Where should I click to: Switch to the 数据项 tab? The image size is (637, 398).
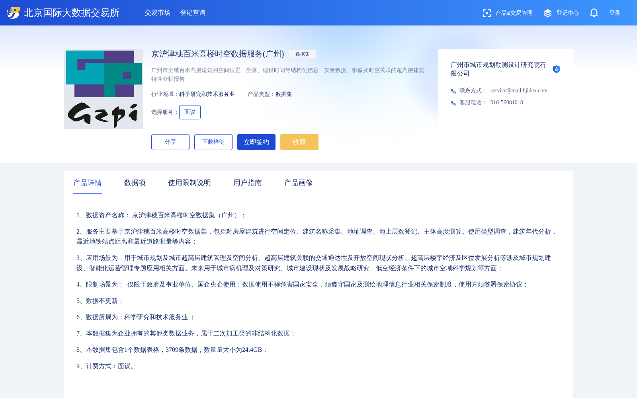pyautogui.click(x=135, y=183)
